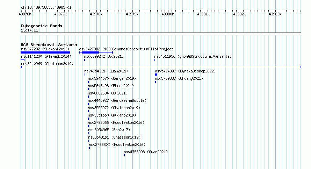Click nsv3555972 (Chaisson2019) label
311x169 pixels.
(x=114, y=108)
